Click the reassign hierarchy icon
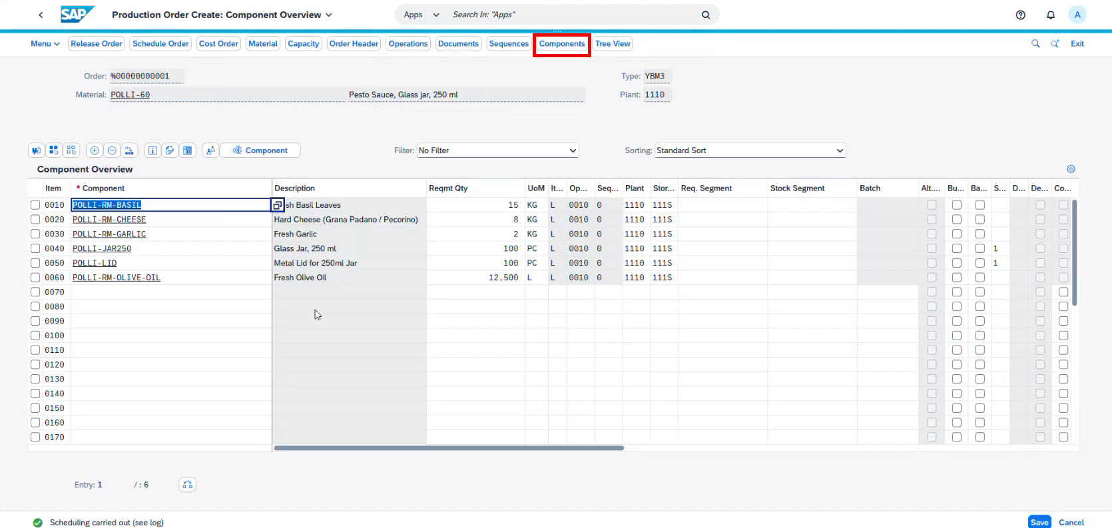Screen dimensions: 1112x528 point(129,150)
